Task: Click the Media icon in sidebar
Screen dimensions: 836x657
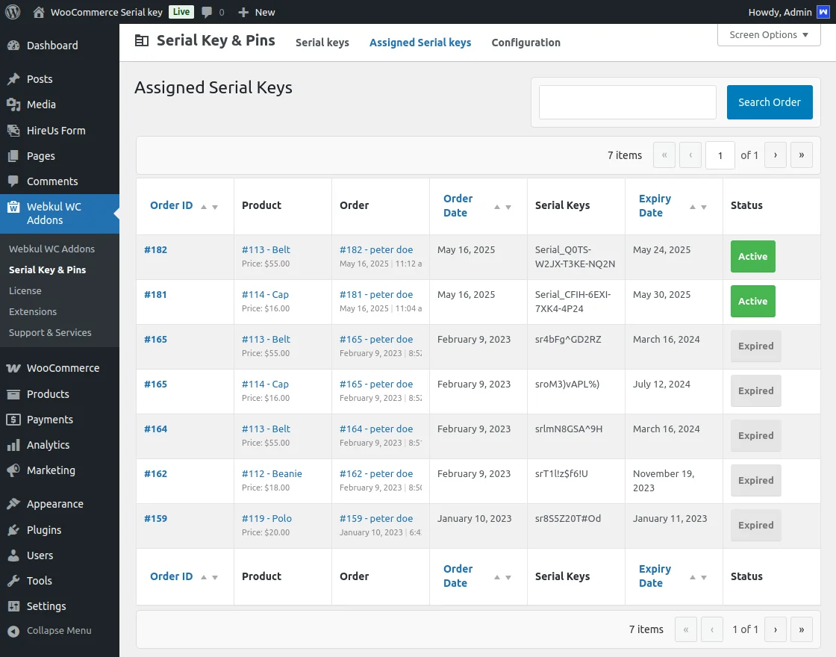Action: coord(13,105)
